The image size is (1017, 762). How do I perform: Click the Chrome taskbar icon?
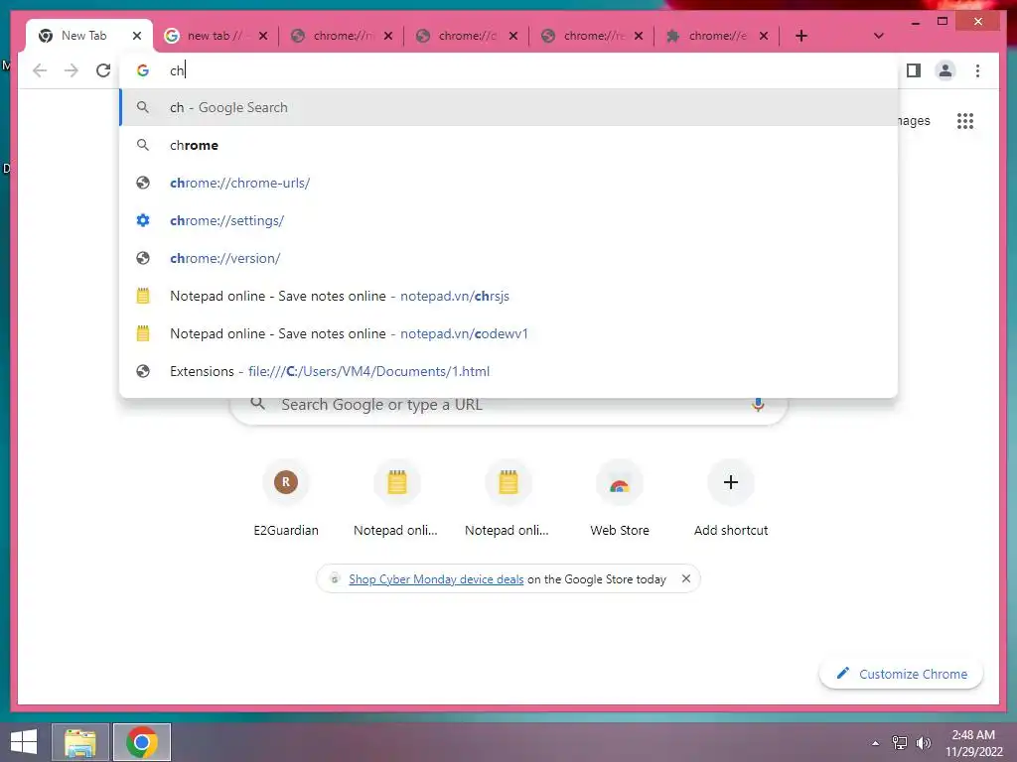(x=141, y=742)
